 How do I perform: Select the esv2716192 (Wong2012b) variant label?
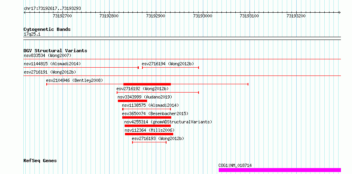tap(142, 89)
